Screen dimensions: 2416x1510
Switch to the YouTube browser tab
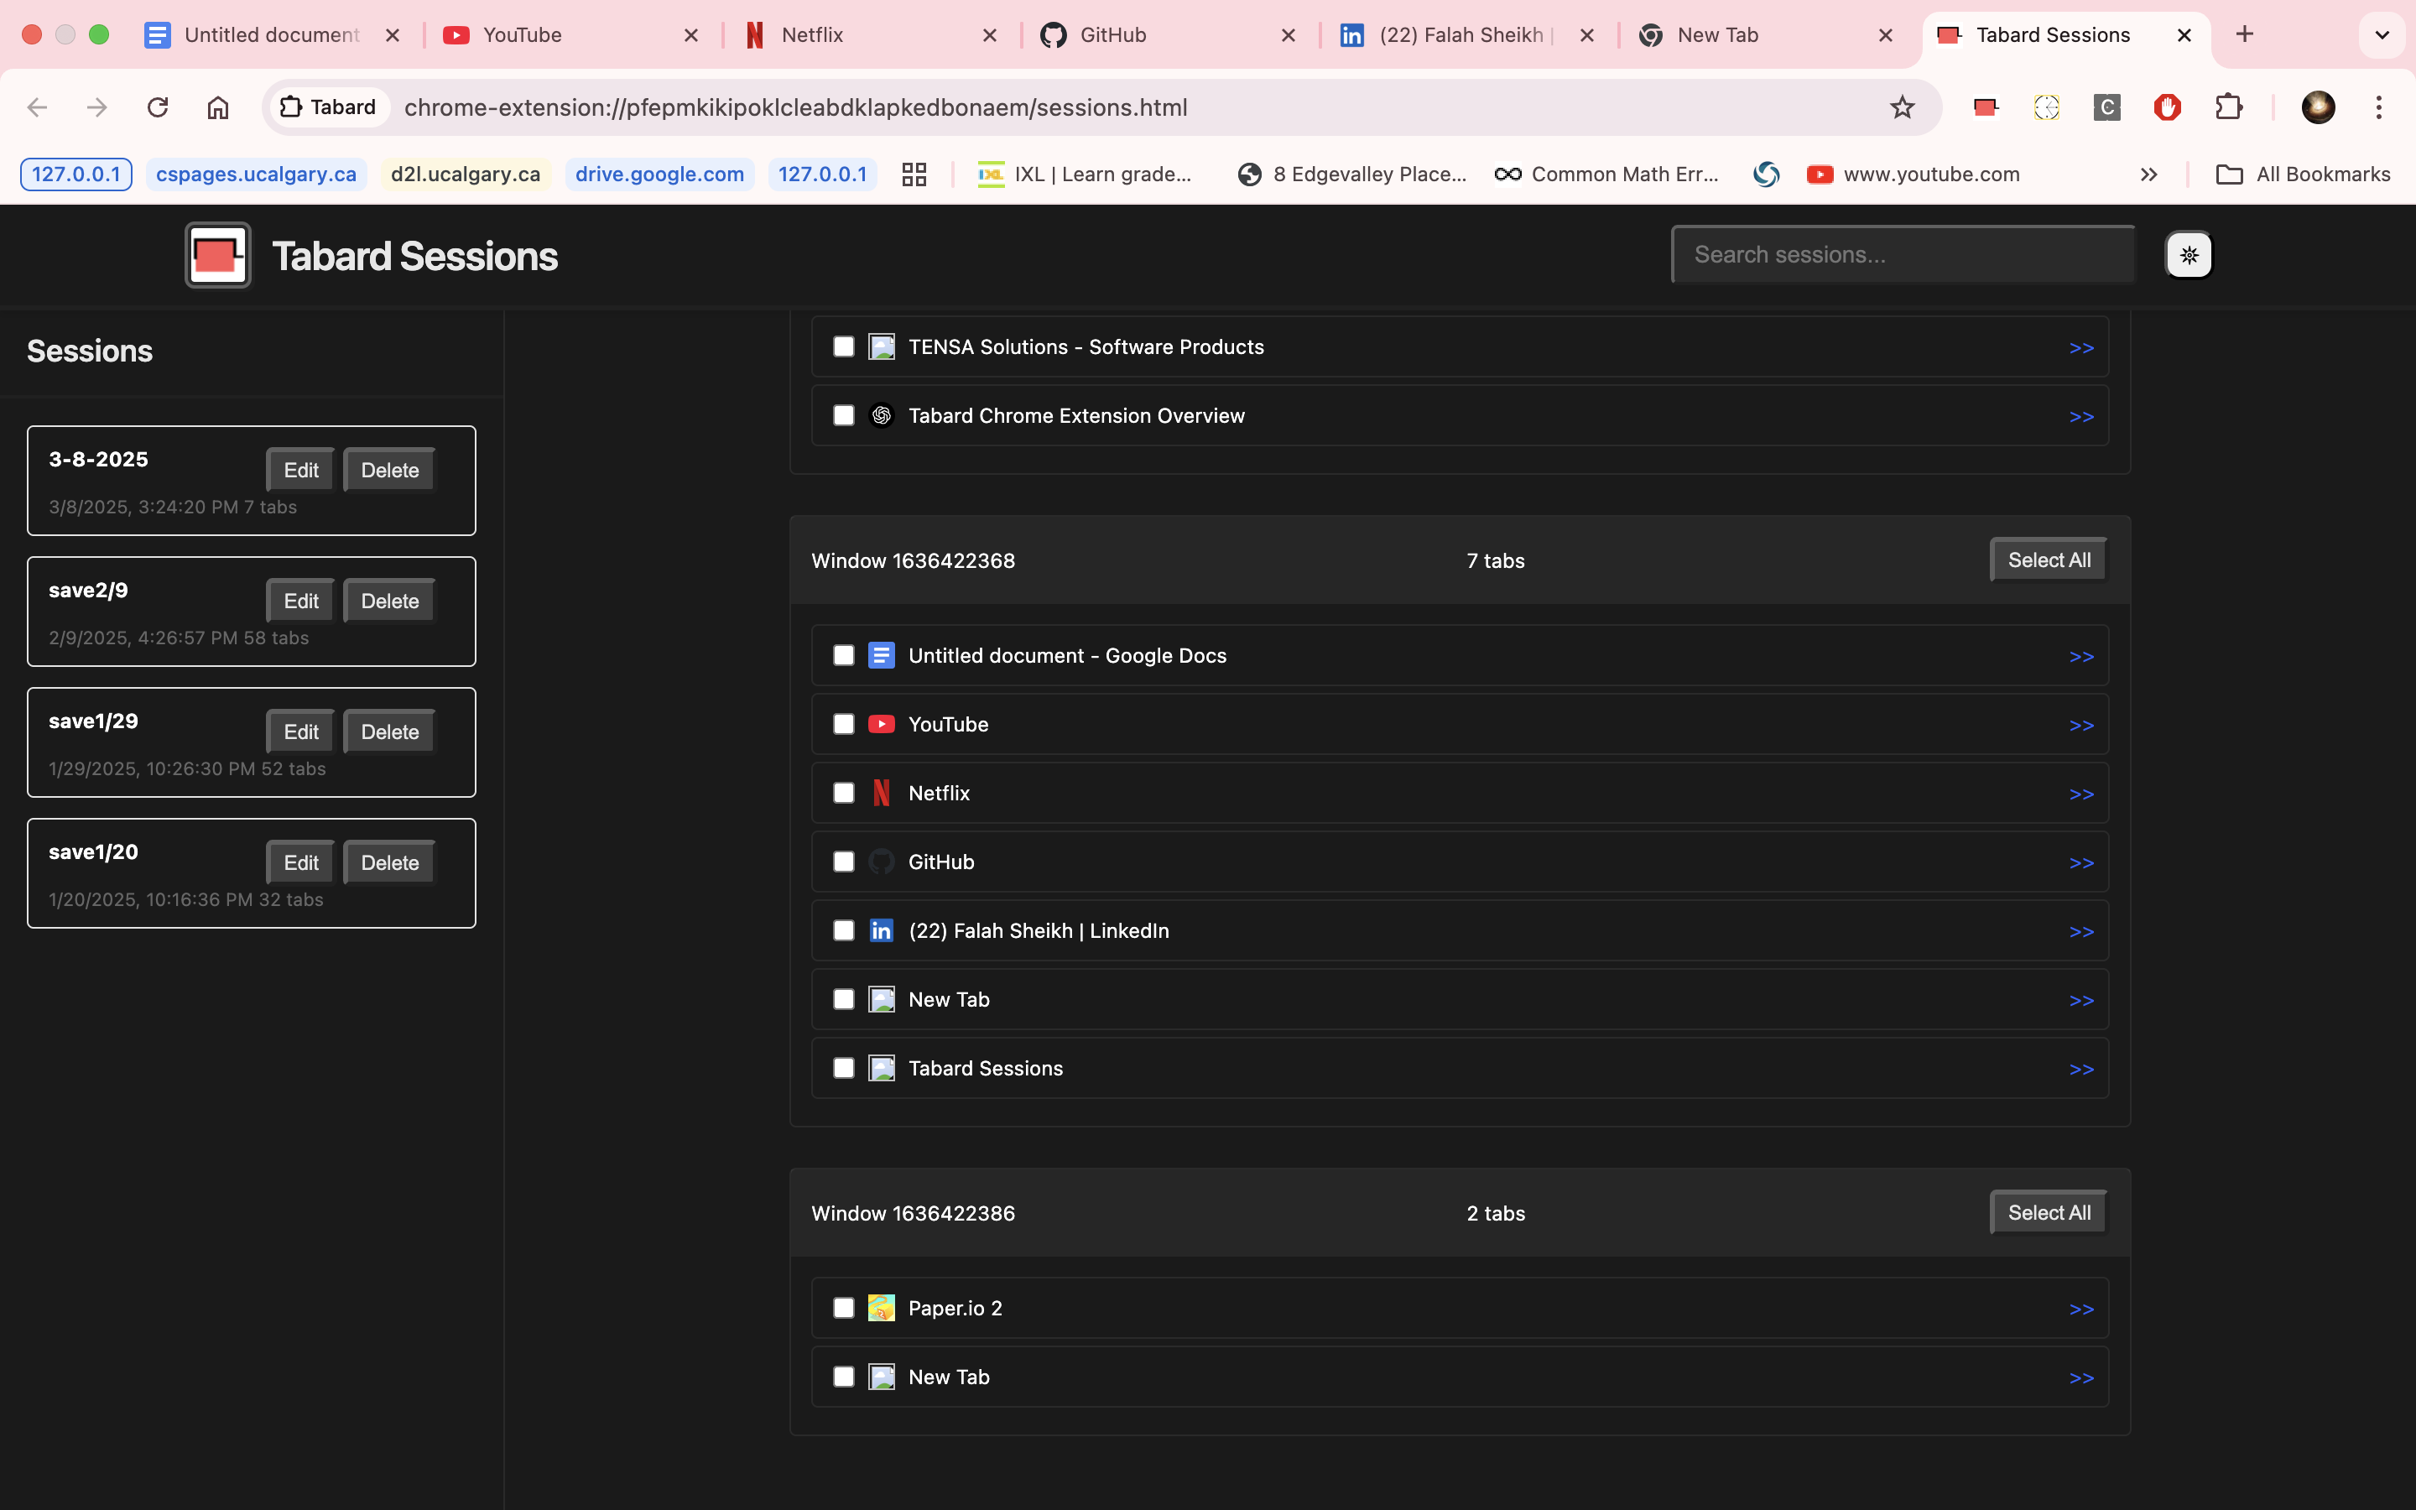tap(559, 35)
